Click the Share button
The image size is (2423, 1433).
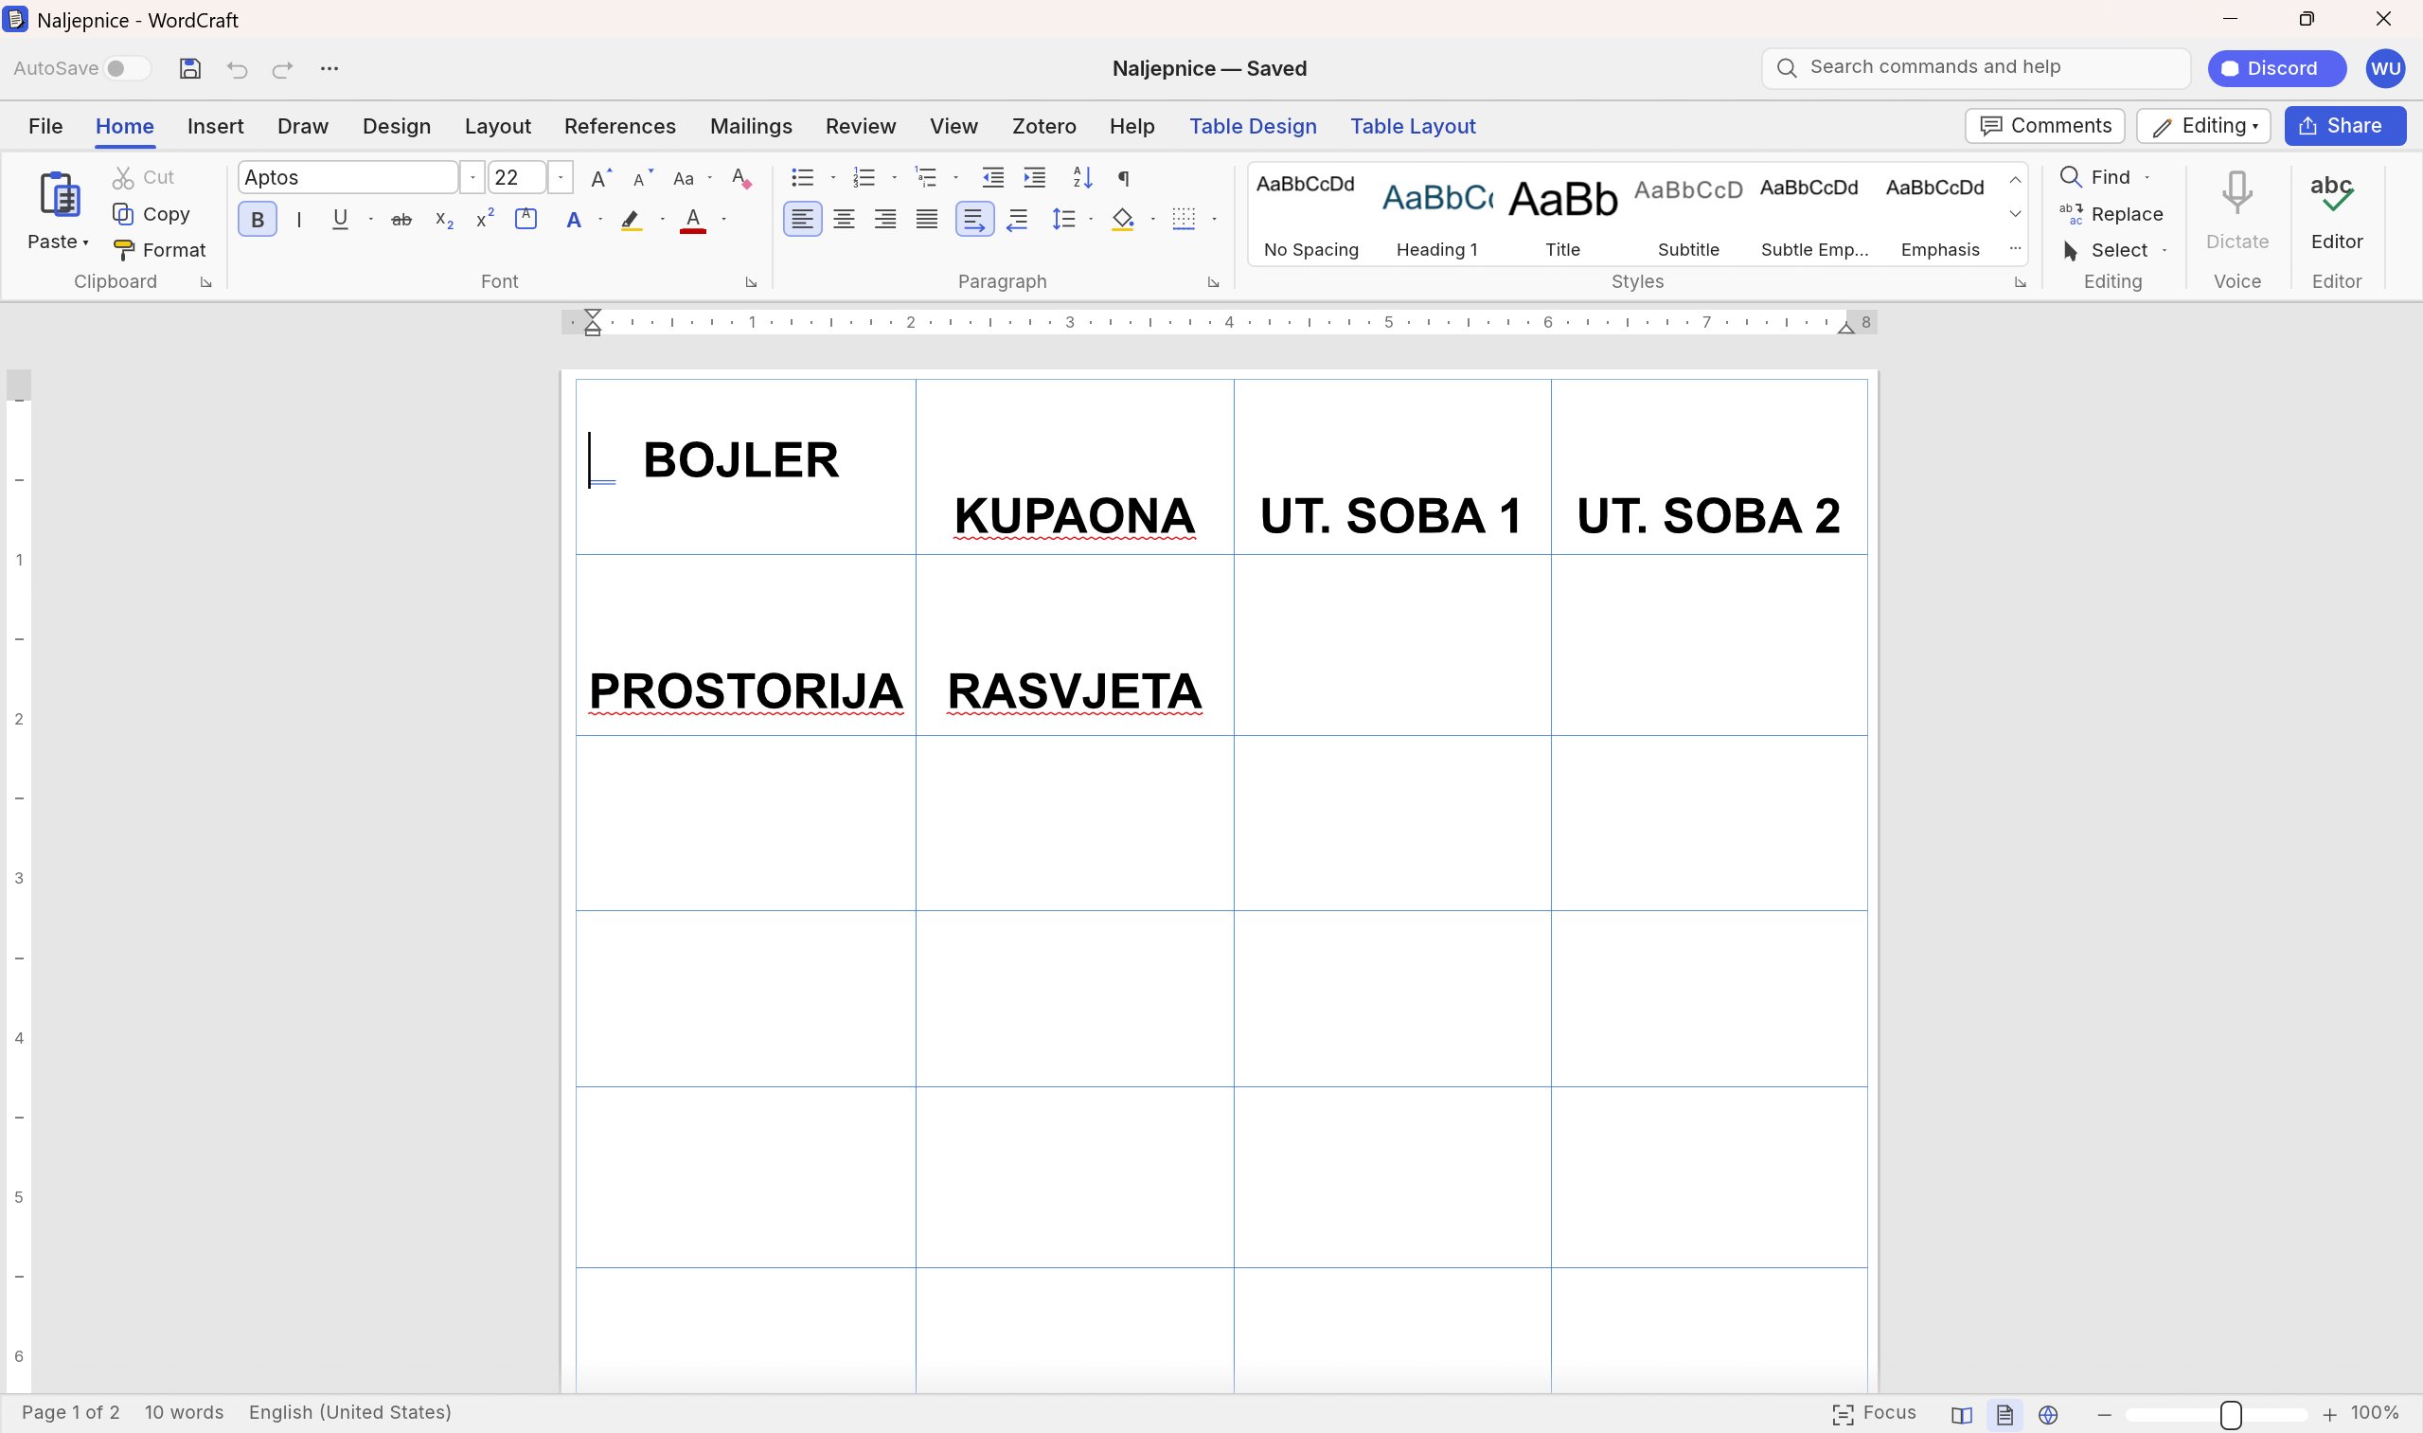tap(2343, 127)
